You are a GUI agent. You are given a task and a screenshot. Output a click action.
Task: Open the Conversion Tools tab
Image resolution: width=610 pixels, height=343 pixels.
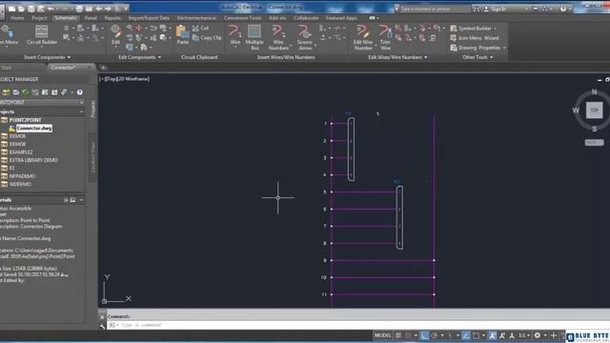pos(242,18)
